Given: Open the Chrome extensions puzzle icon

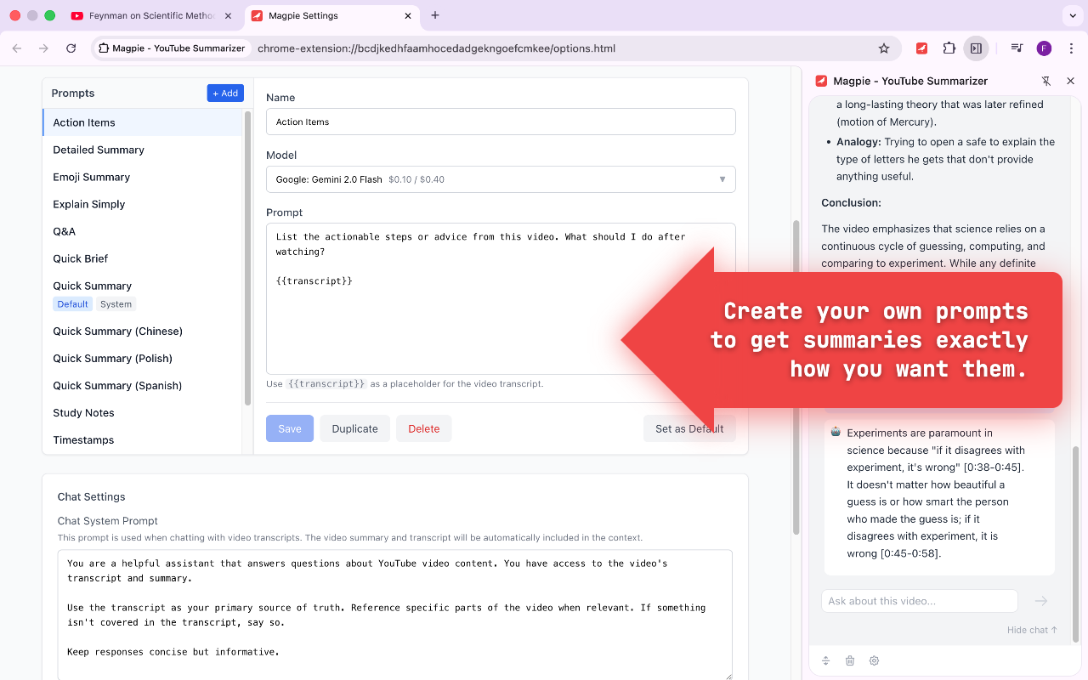Looking at the screenshot, I should [949, 48].
